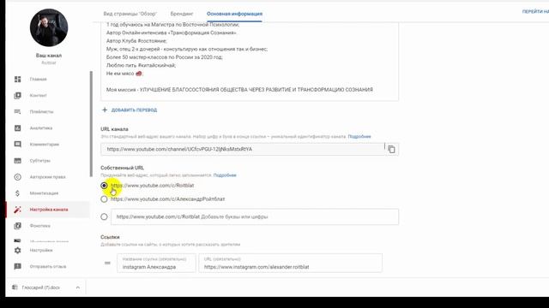Click the Instagram Александра link title field
Screen dimensions: 549x308
point(156,263)
